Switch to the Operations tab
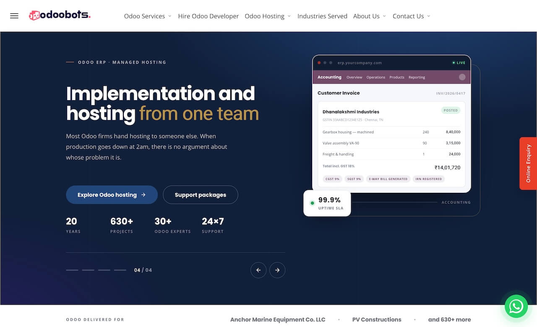Screen dimensions: 537x327 click(x=376, y=77)
